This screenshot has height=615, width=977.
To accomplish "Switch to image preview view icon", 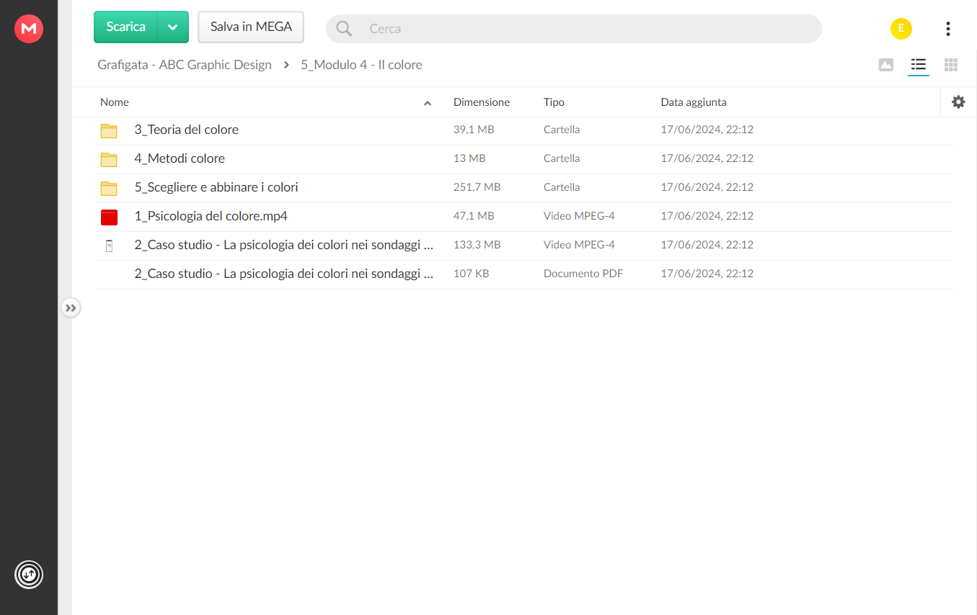I will point(886,65).
